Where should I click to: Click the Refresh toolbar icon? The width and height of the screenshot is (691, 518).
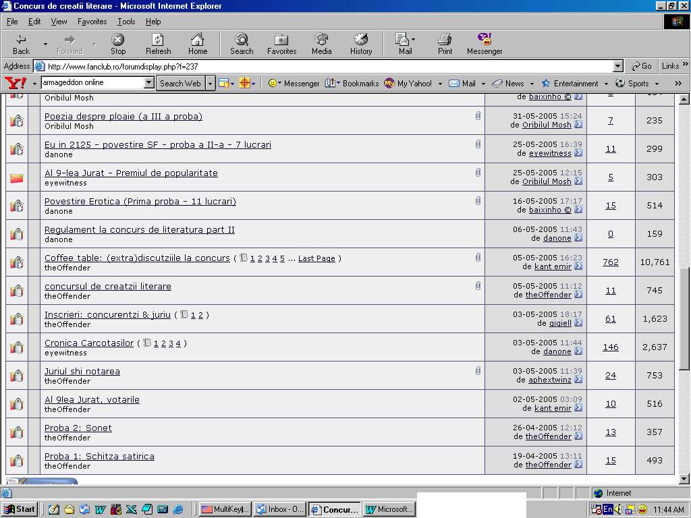(x=158, y=45)
